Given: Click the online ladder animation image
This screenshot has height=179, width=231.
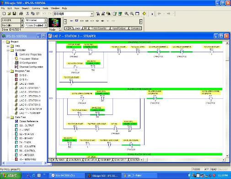Looking at the screenshot, I should pyautogui.click(x=54, y=23).
